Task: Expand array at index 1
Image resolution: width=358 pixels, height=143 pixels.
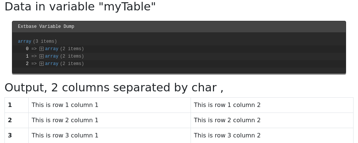Action: (x=41, y=56)
